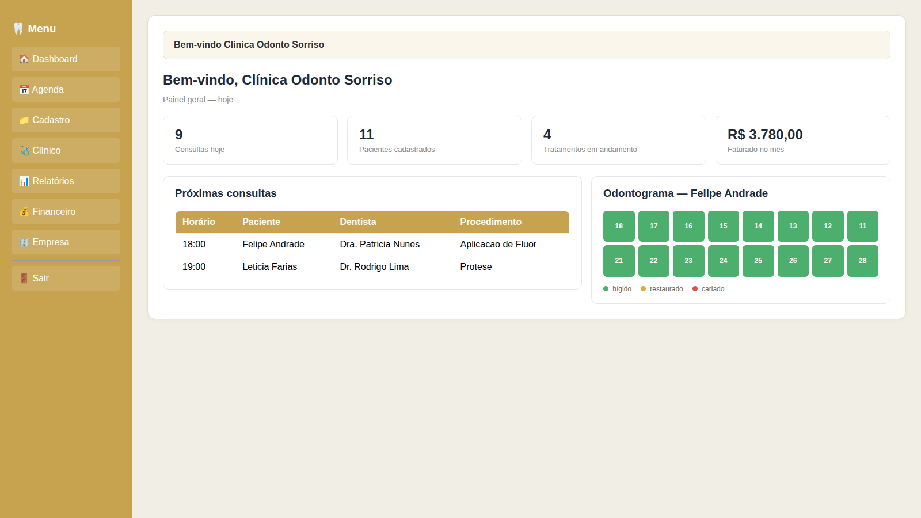Go to the Agenda section
Screen dimensions: 921x518
66,90
